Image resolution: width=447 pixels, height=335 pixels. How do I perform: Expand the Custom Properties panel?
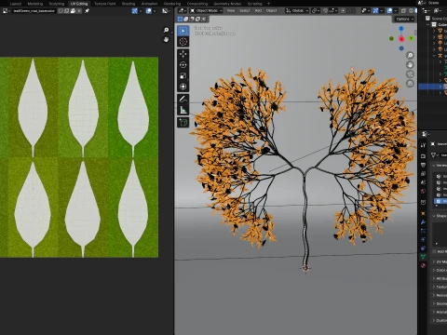440,320
